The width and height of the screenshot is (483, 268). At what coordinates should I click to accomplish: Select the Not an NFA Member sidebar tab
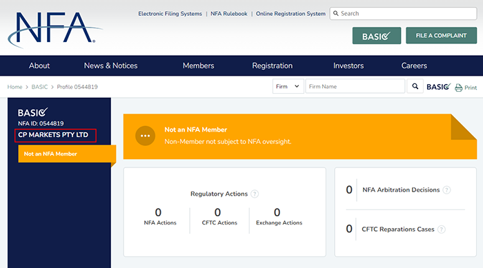point(67,154)
